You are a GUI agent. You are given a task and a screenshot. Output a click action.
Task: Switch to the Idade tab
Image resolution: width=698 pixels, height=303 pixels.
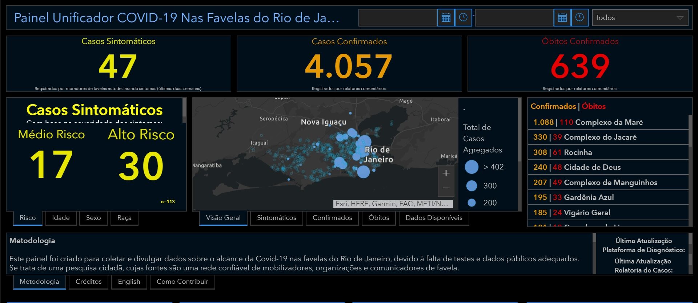tap(61, 218)
